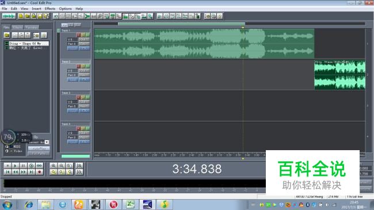The height and width of the screenshot is (210, 374).
Task: Open Track 3 Rec 1 device selector
Action: pos(84,106)
